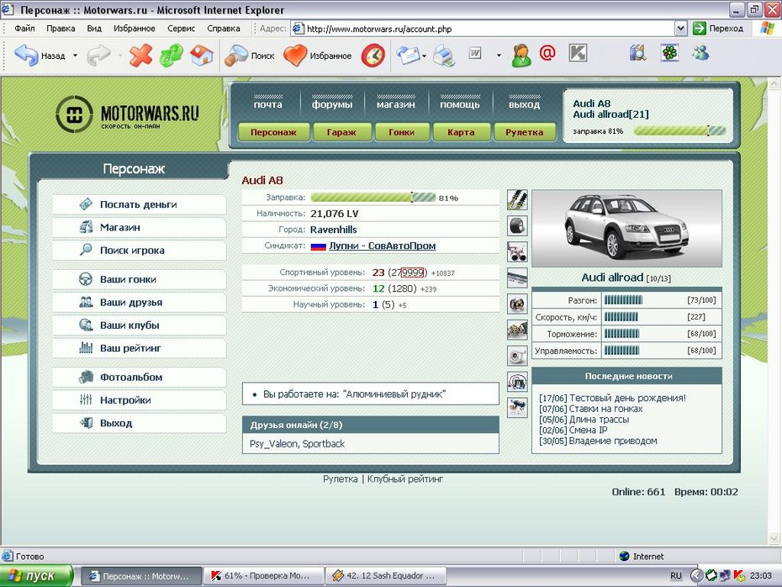Click the Ваш рейтинг bar chart icon
Image resolution: width=782 pixels, height=587 pixels.
tap(86, 347)
